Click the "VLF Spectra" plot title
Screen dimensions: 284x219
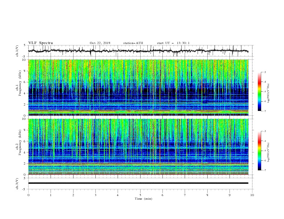[x=41, y=43]
